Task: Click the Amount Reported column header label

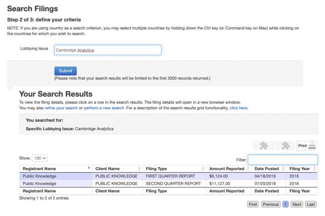Action: pos(227,169)
